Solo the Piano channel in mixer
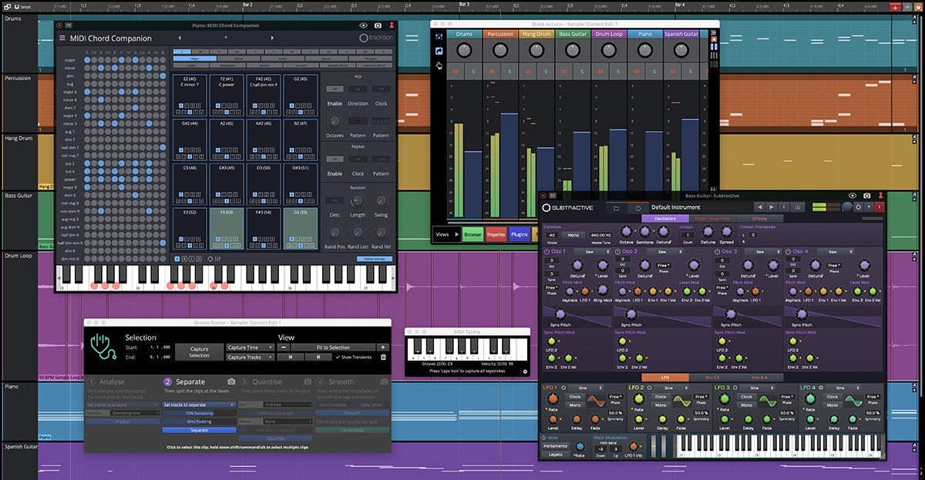 pyautogui.click(x=655, y=72)
